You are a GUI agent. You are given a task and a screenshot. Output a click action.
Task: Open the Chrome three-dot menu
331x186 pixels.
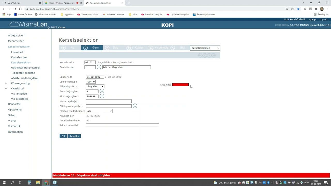click(x=327, y=9)
